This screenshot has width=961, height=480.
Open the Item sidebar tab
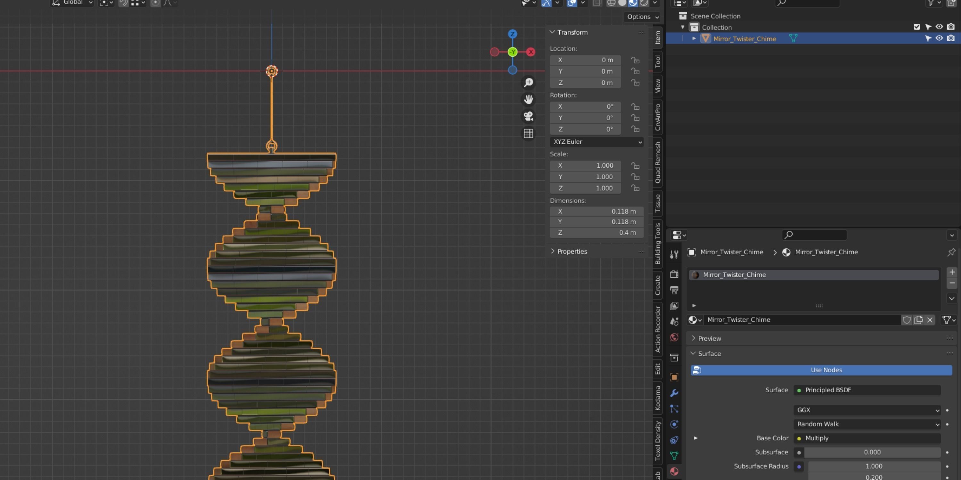coord(657,38)
